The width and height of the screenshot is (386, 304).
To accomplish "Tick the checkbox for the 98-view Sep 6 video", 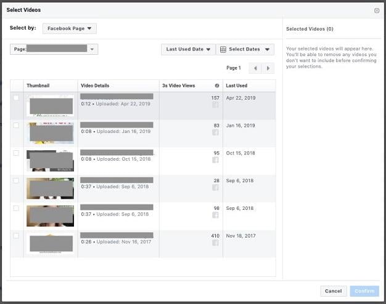I will pyautogui.click(x=16, y=208).
